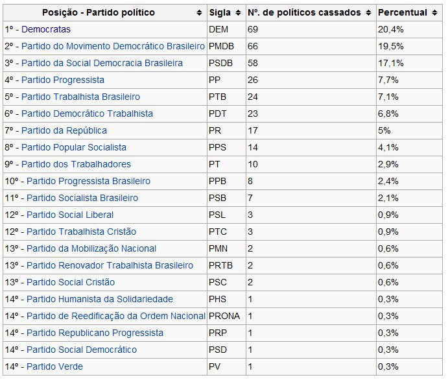Click sort arrows in Sigla column header
Viewport: 448px width, 382px height.
click(238, 13)
